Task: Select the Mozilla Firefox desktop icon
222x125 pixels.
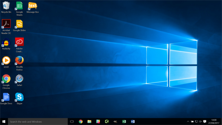Action: pyautogui.click(x=19, y=60)
